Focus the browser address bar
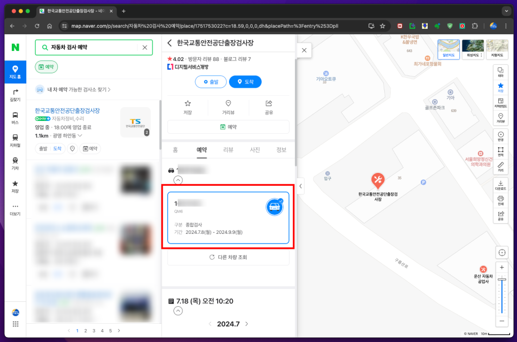The width and height of the screenshot is (517, 342). pyautogui.click(x=204, y=26)
